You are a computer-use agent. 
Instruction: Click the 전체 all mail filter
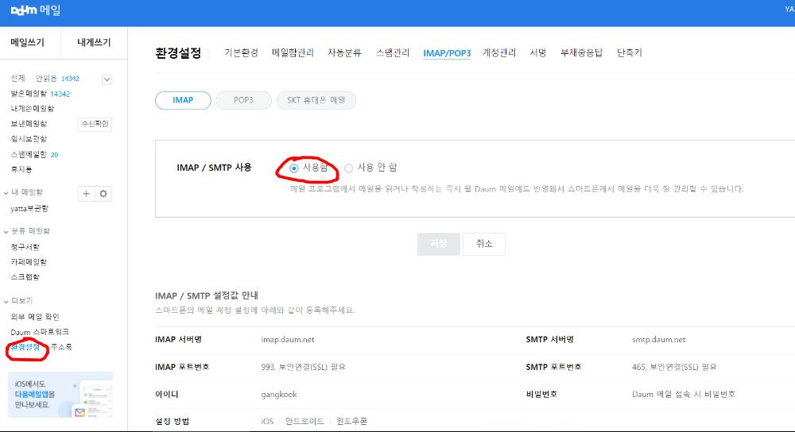coord(17,79)
